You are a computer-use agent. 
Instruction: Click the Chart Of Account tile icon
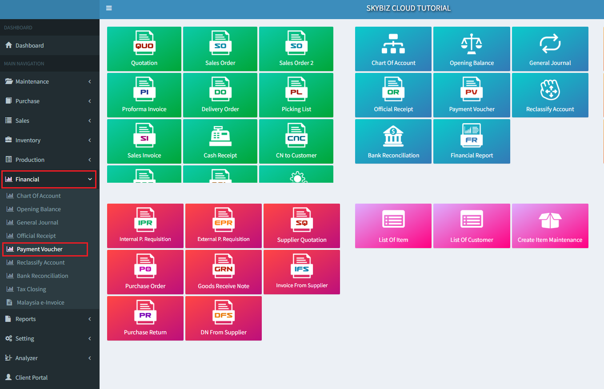(393, 44)
